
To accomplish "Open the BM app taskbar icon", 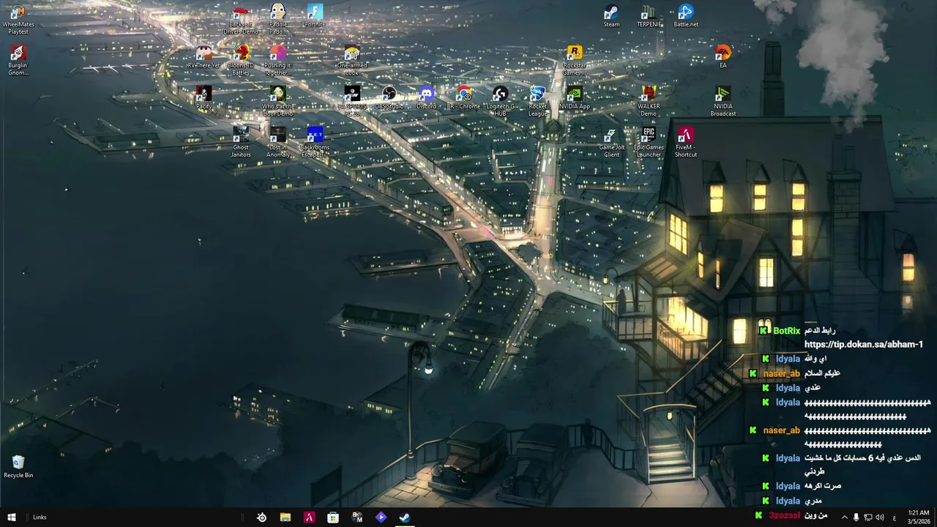I will pos(357,517).
